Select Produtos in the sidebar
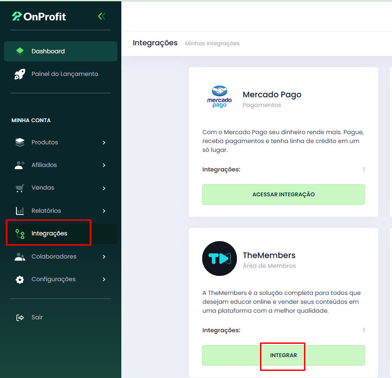The image size is (392, 378). [x=60, y=142]
